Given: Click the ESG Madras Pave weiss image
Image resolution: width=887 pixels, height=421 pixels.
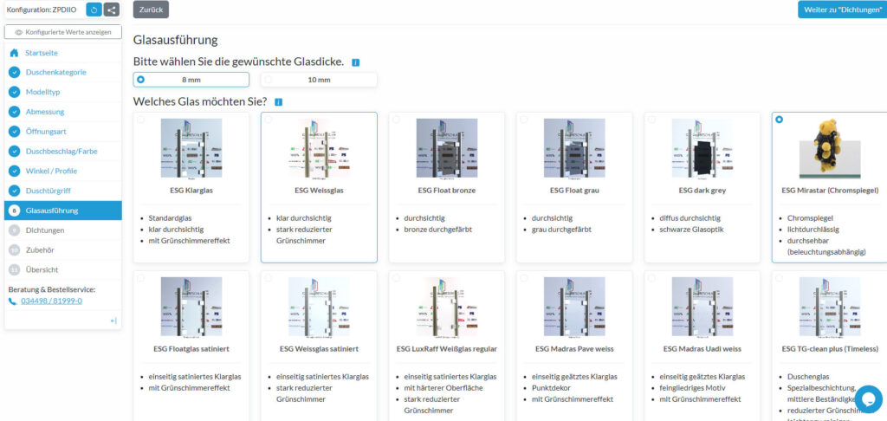Looking at the screenshot, I should pos(575,308).
